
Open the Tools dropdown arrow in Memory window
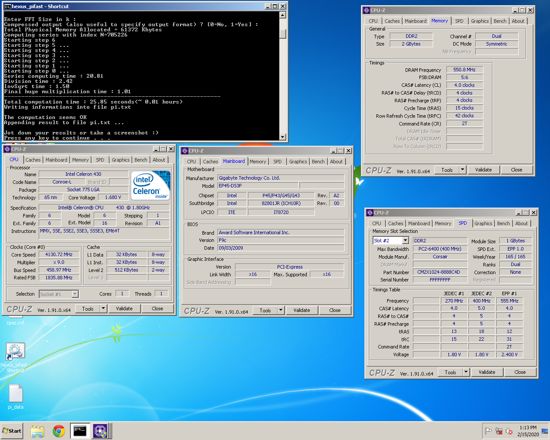(x=462, y=170)
